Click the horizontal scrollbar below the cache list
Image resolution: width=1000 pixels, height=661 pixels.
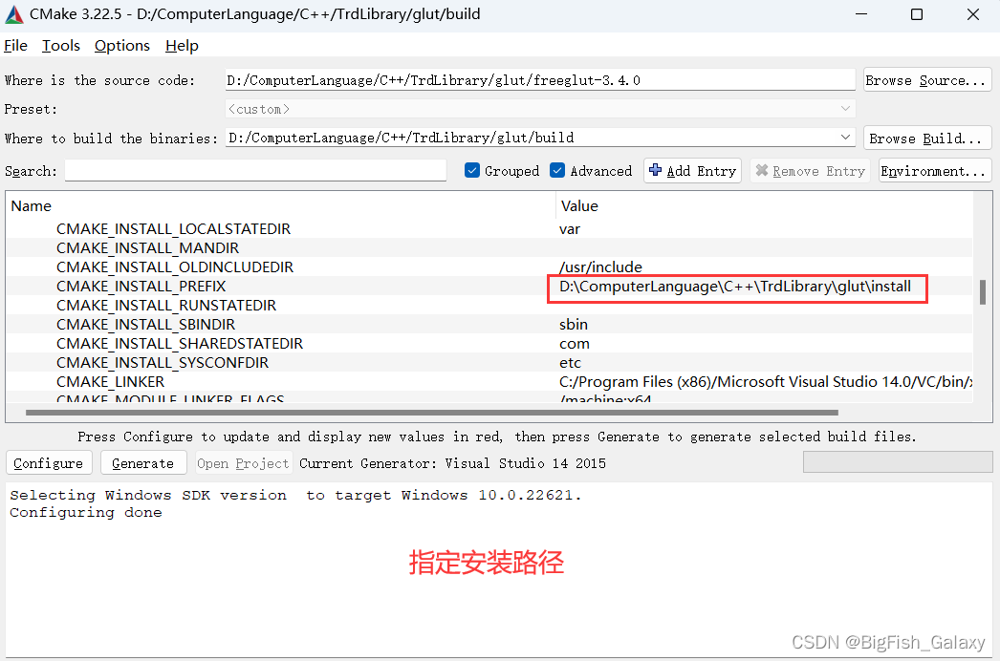(x=430, y=413)
